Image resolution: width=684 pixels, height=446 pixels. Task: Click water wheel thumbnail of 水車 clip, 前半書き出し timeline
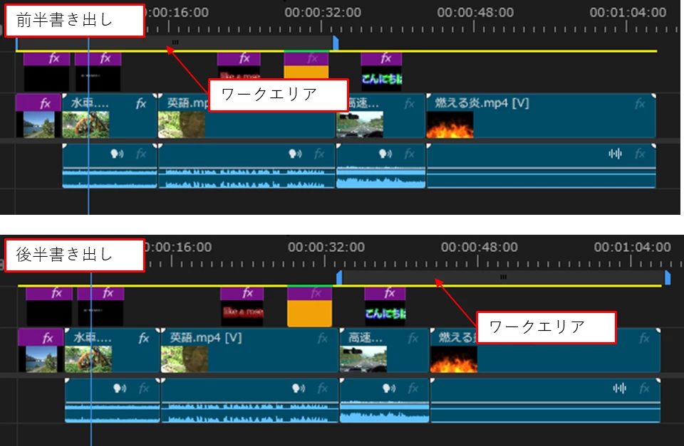(85, 124)
